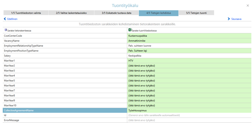Open the Ammattinimike mapping dropdown
Image resolution: width=252 pixels, height=123 pixels.
tap(189, 41)
